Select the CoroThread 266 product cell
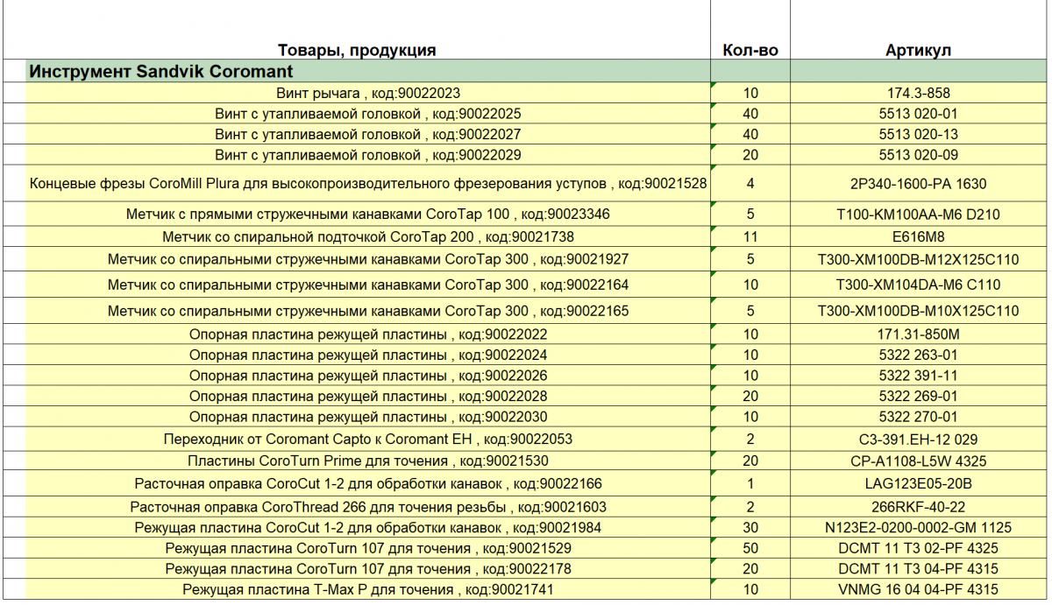 coord(367,507)
